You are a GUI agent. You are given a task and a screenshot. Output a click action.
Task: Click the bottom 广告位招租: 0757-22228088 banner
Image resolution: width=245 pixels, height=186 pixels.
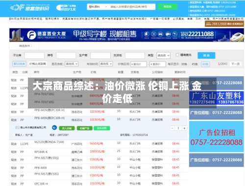point(217,160)
